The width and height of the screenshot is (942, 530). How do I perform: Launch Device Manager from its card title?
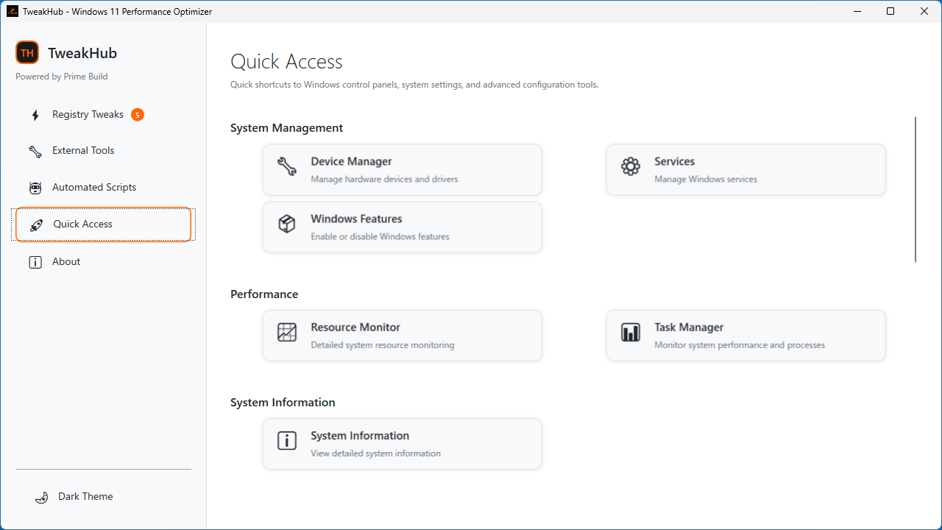click(x=351, y=161)
